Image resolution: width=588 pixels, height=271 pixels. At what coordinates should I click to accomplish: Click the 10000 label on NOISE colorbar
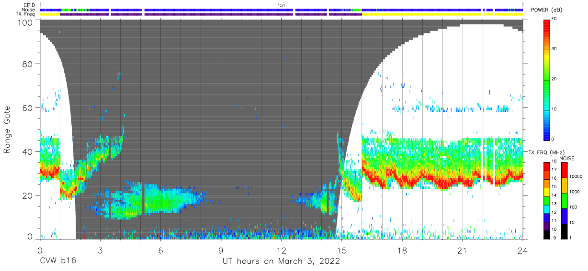pyautogui.click(x=576, y=177)
